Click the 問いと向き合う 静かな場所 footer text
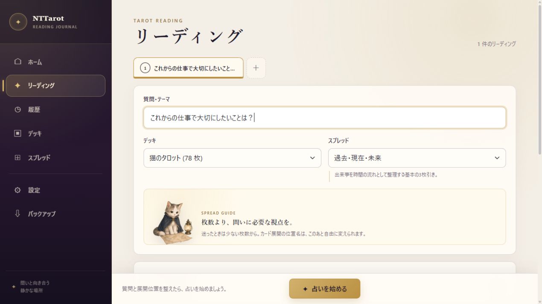 pyautogui.click(x=35, y=287)
